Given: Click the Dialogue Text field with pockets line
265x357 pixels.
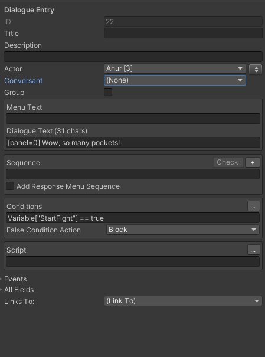Looking at the screenshot, I should (x=133, y=143).
